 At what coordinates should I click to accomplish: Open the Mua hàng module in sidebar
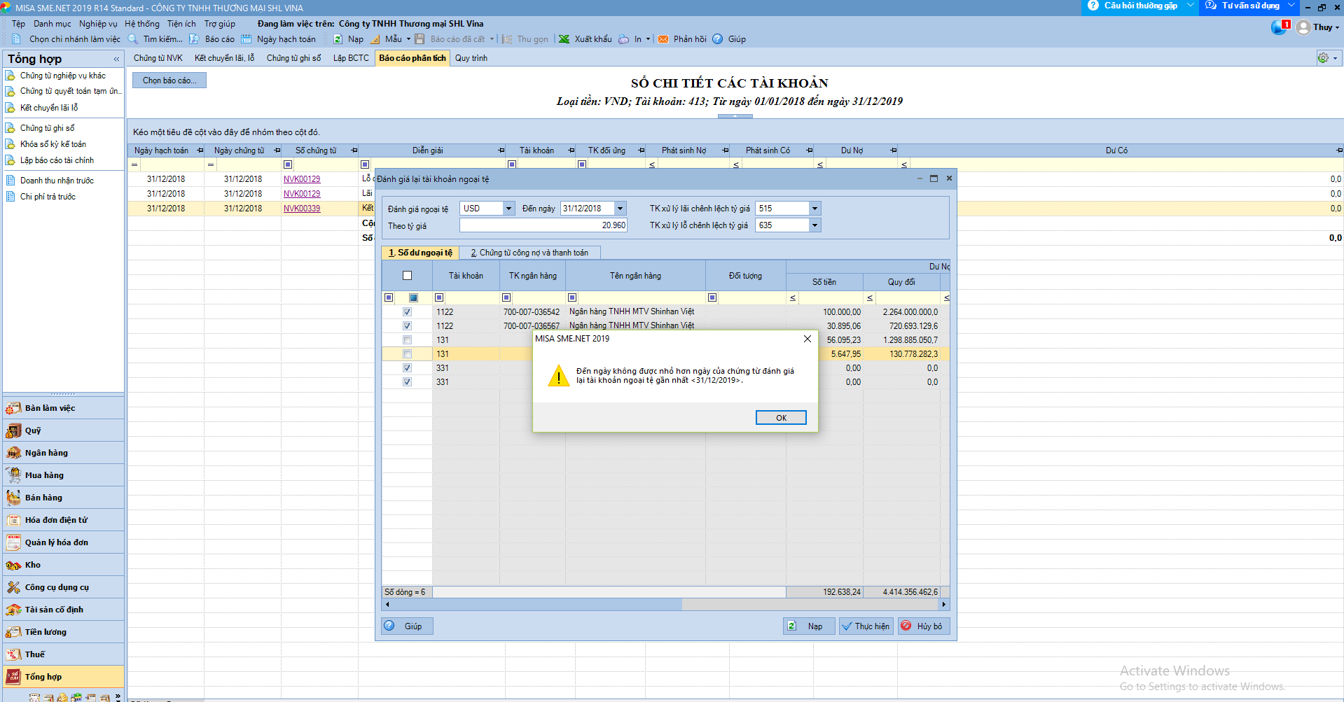coord(44,475)
